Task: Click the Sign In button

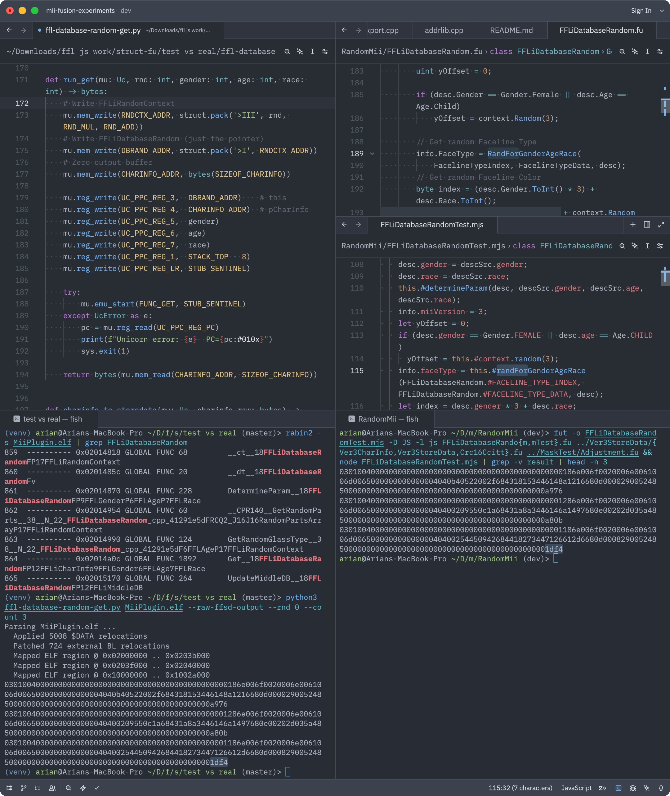Action: pos(641,11)
